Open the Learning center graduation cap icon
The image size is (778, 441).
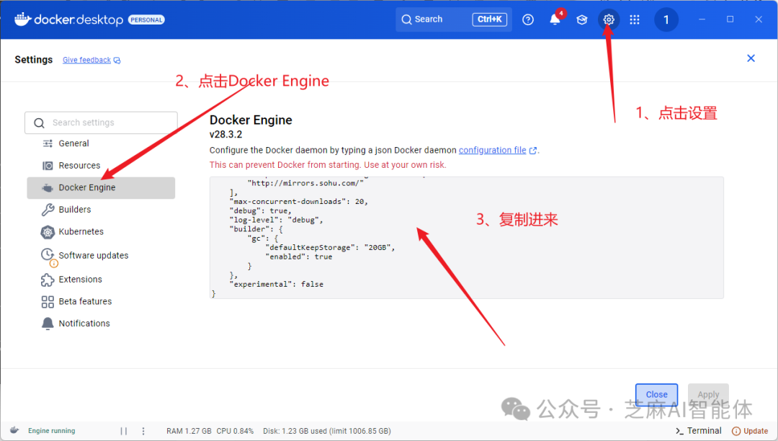[581, 19]
